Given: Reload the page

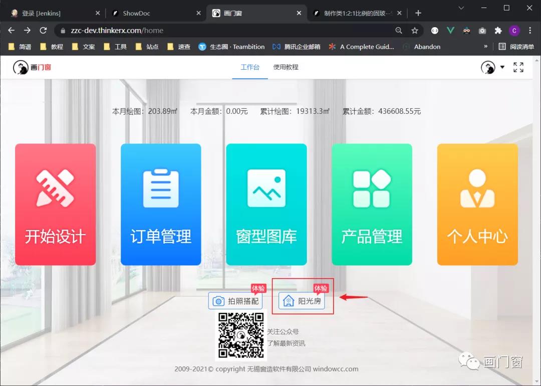Looking at the screenshot, I should pyautogui.click(x=43, y=31).
